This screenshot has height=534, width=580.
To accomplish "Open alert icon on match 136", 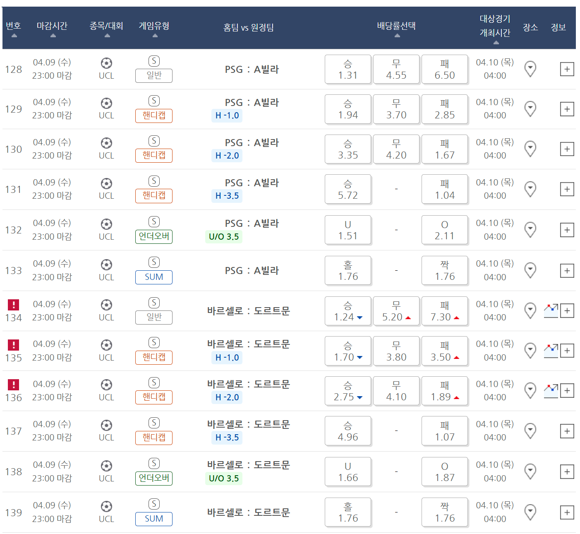I will (x=14, y=385).
